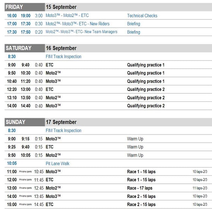Click the 11 laps-2/3 note
Viewport: 212px width, 211px height.
[200, 188]
